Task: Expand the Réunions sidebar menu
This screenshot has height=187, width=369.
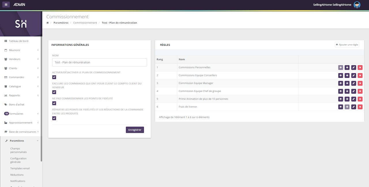Action: tap(21, 50)
